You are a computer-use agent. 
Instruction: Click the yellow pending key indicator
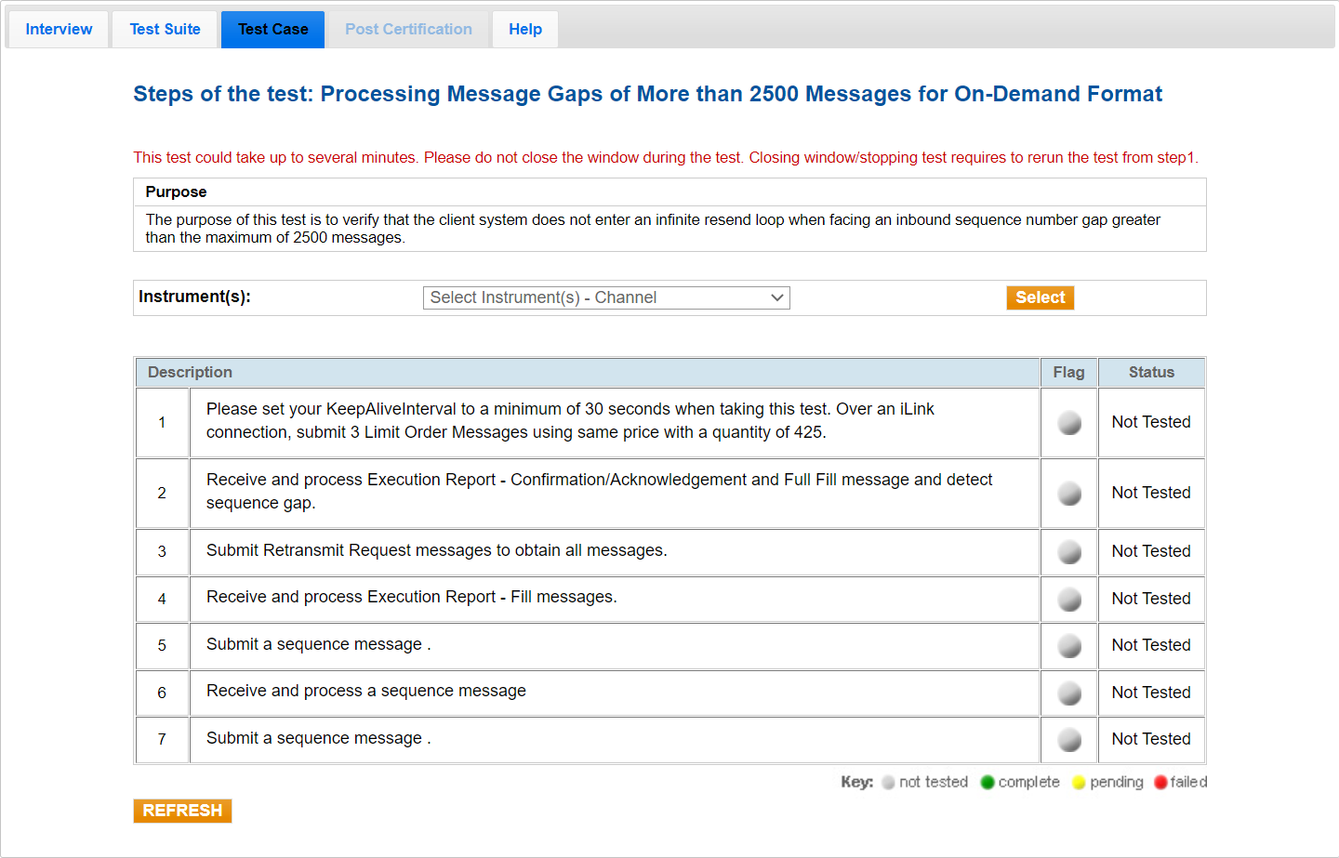click(x=1079, y=783)
